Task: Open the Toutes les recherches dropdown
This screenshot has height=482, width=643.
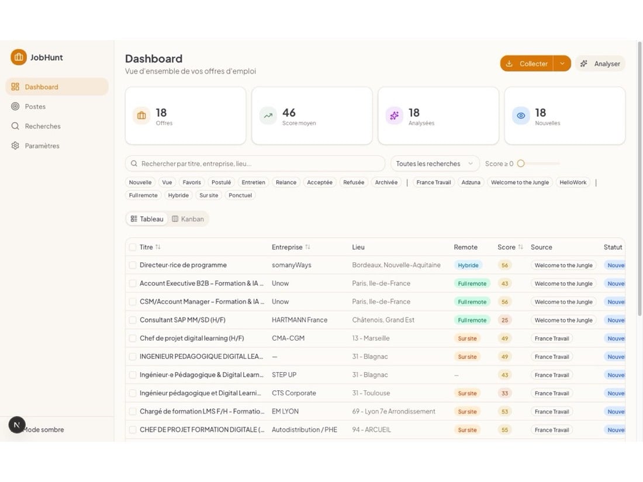Action: tap(435, 164)
